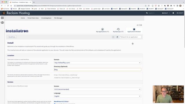This screenshot has width=185, height=104.
Task: Open the gmail bookmark
Action: (x=34, y=9)
